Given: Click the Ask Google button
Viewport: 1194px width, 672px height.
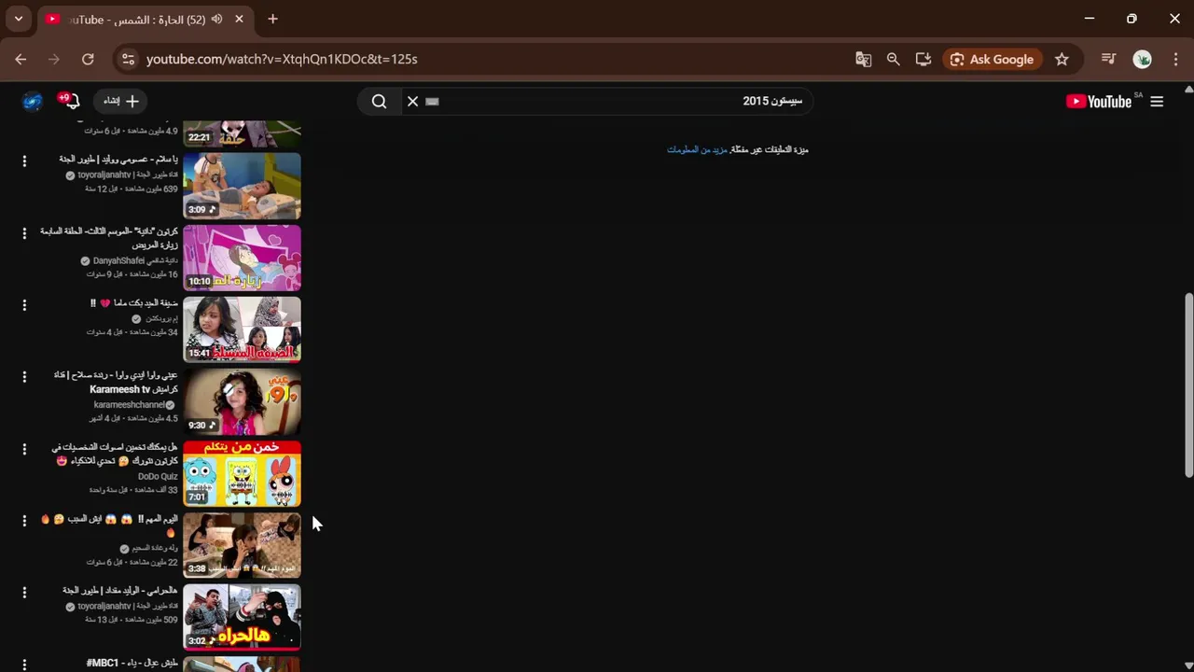Looking at the screenshot, I should [992, 59].
